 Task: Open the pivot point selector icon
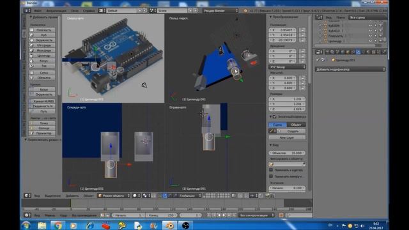(146, 195)
